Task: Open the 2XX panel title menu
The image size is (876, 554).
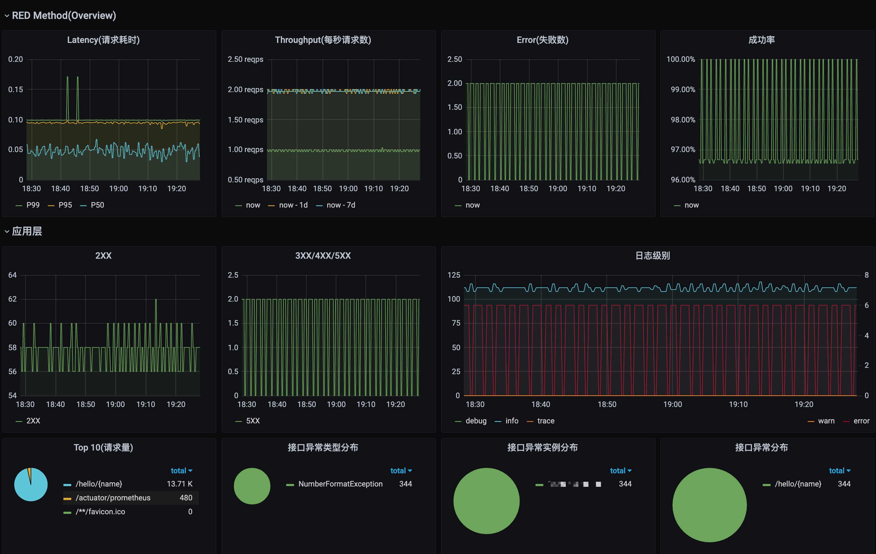Action: click(x=103, y=255)
